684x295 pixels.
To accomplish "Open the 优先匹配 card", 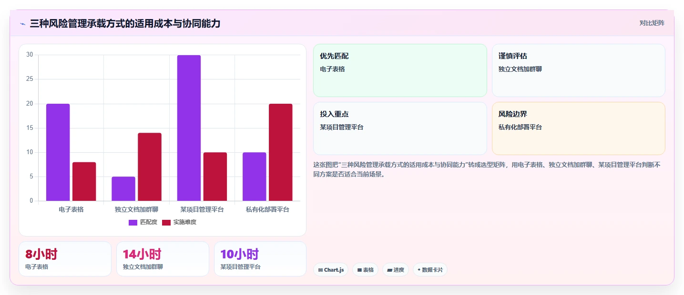I will point(400,70).
